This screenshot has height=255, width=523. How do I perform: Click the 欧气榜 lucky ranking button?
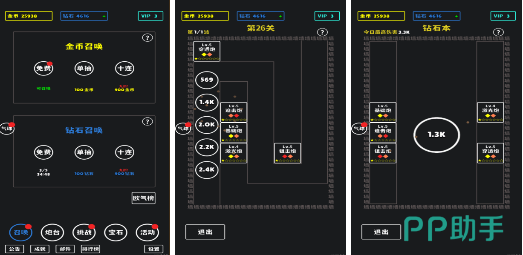pyautogui.click(x=143, y=198)
